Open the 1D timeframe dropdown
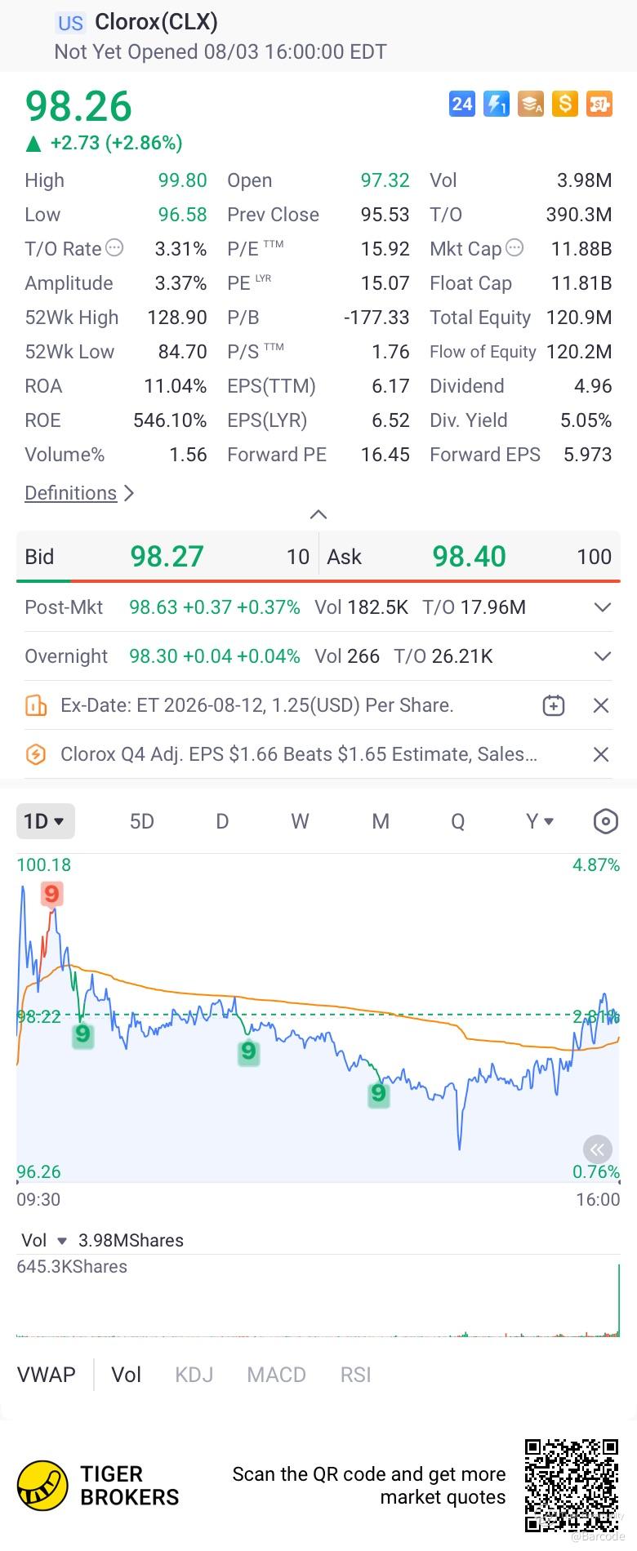Viewport: 637px width, 1551px height. click(46, 821)
